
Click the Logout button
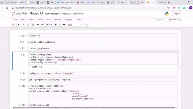177,14
